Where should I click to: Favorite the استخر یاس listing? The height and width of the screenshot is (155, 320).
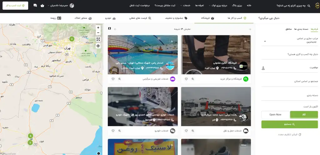113,79
